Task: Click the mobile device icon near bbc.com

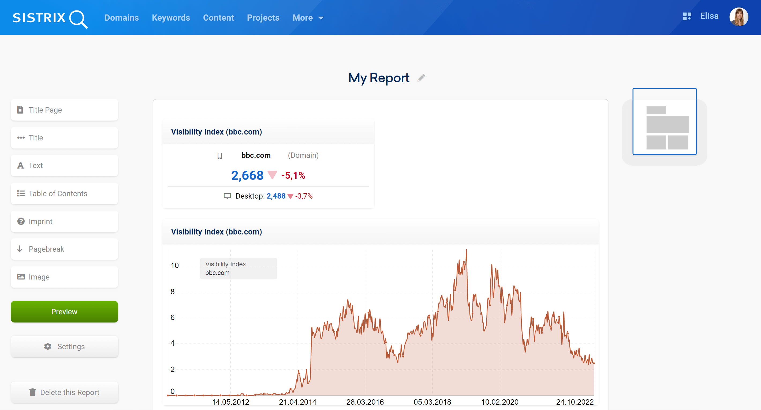Action: [219, 156]
